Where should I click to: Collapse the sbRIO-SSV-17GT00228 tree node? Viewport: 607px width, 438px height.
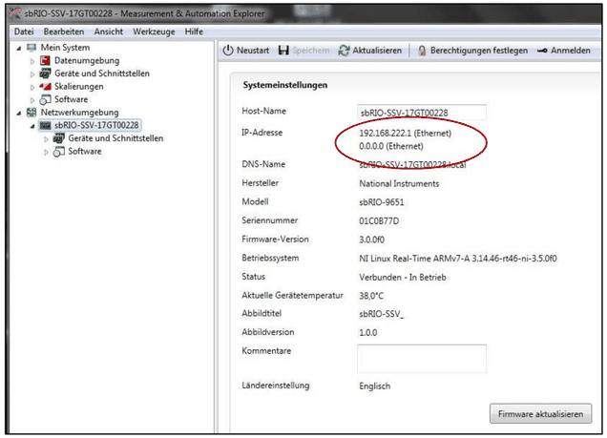point(32,126)
